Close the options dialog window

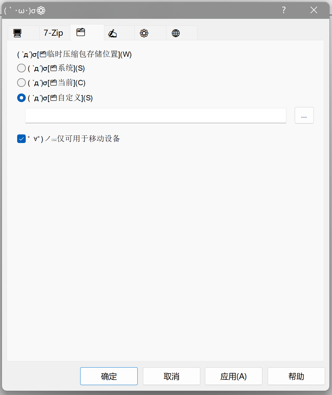pos(314,10)
